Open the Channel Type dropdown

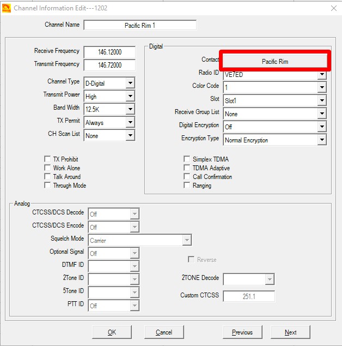[x=130, y=83]
